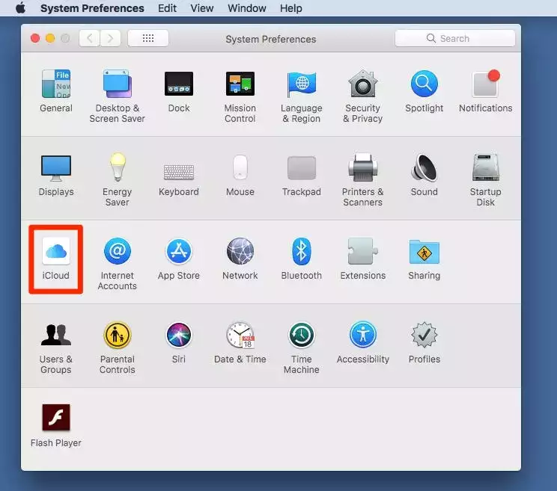The image size is (557, 491).
Task: Open the View menu in menu bar
Action: coord(202,8)
